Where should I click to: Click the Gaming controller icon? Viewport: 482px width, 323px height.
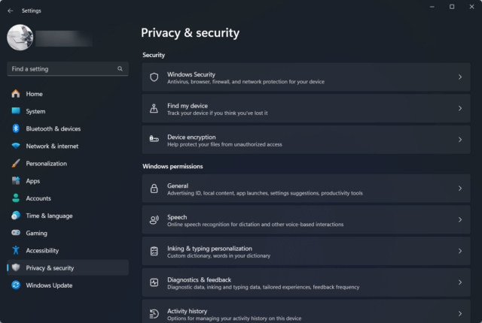pos(16,233)
